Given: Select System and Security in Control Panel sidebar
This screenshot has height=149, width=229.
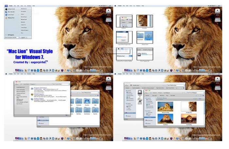Looking at the screenshot, I should (21, 90).
